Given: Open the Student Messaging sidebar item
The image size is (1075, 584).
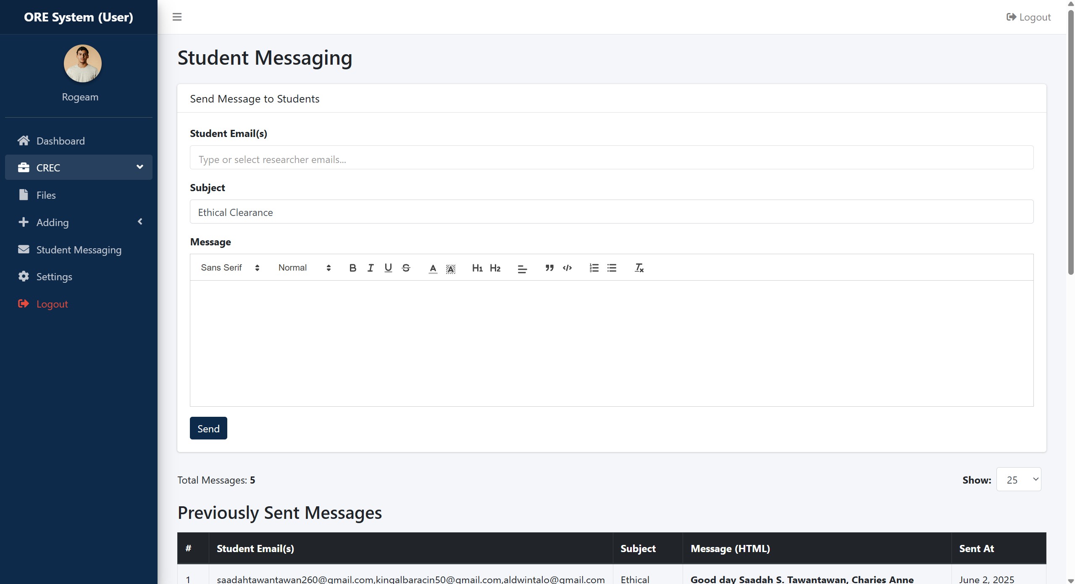Looking at the screenshot, I should pyautogui.click(x=79, y=250).
